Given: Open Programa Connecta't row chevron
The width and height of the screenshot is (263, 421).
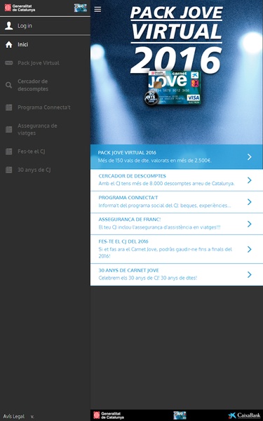Looking at the screenshot, I should coord(250,202).
